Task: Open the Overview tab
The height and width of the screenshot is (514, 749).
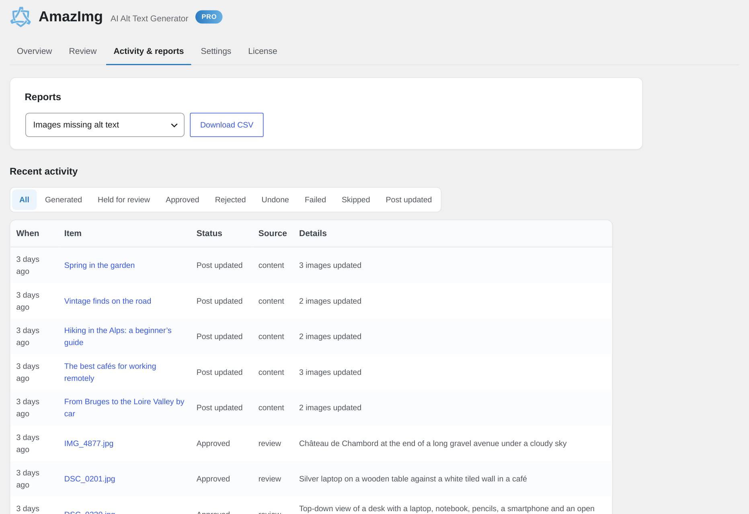Action: pos(35,51)
